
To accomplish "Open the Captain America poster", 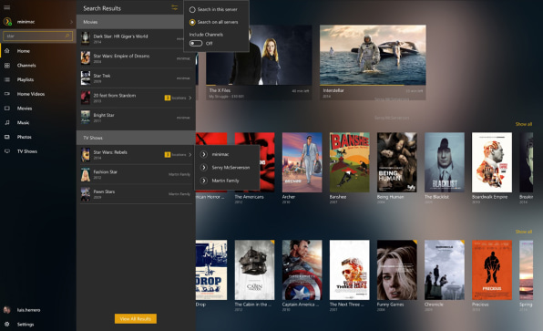I will point(302,270).
